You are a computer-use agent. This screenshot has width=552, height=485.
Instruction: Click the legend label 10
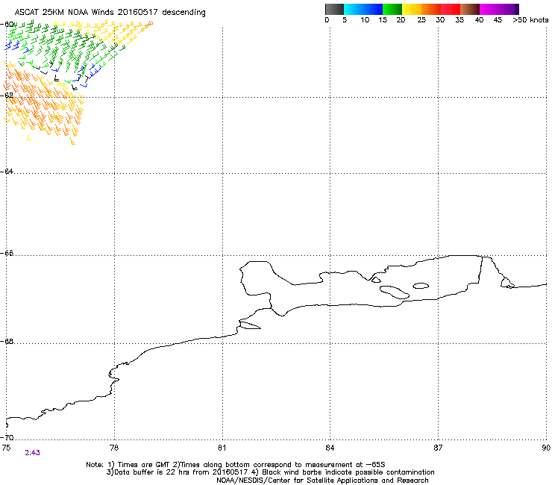pyautogui.click(x=365, y=20)
